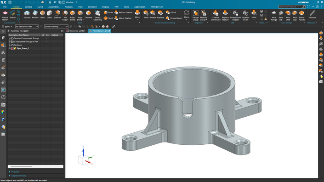Select the Revolve tool
The height and width of the screenshot is (182, 324).
[x=35, y=15]
